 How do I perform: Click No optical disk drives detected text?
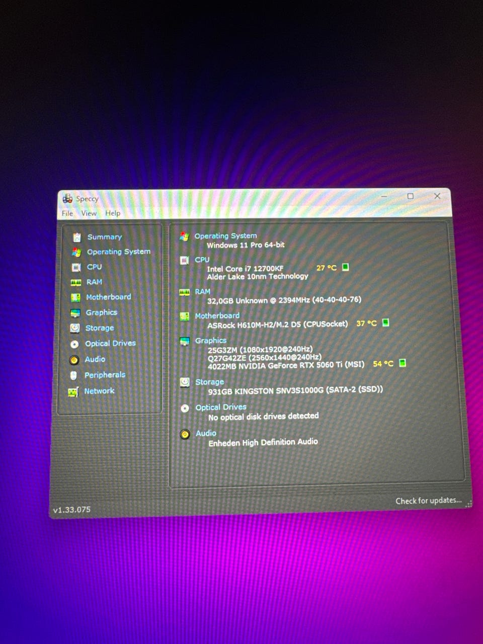pos(264,417)
